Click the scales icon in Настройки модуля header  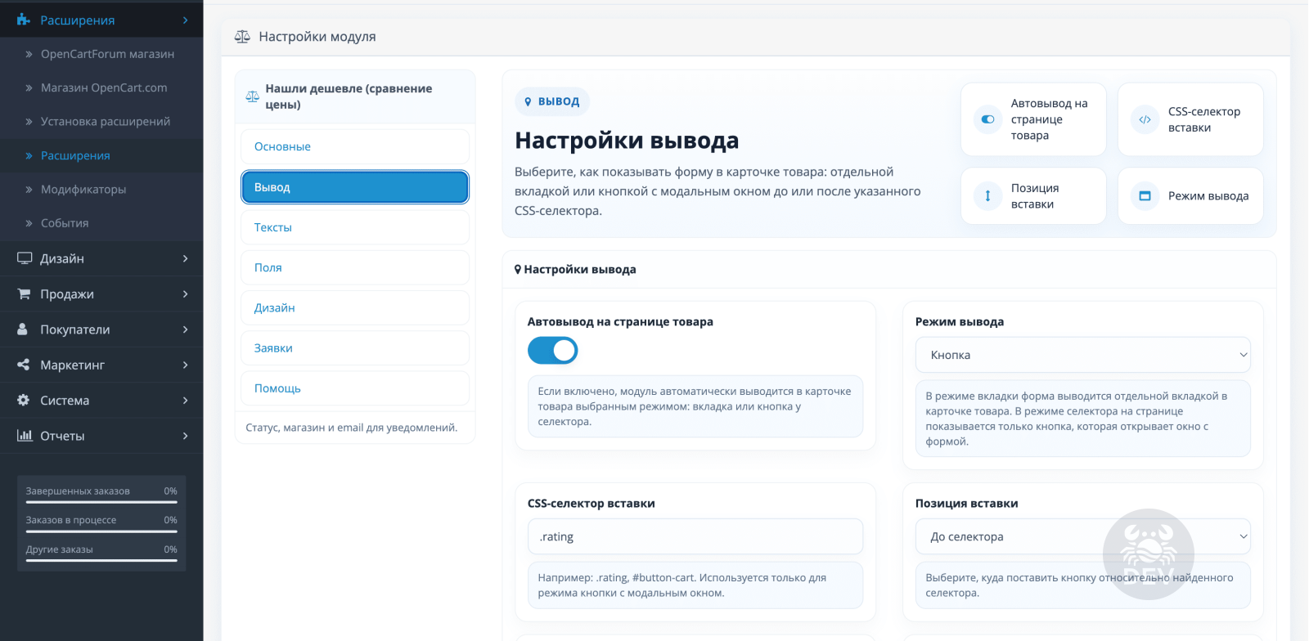click(x=242, y=37)
